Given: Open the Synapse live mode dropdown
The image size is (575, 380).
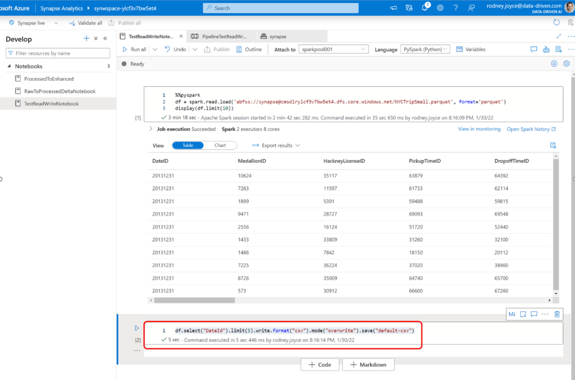Looking at the screenshot, I should [x=56, y=23].
